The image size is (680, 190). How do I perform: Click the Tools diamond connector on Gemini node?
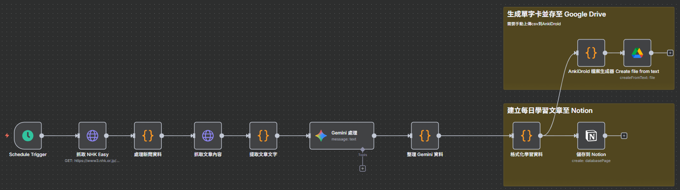coord(363,149)
